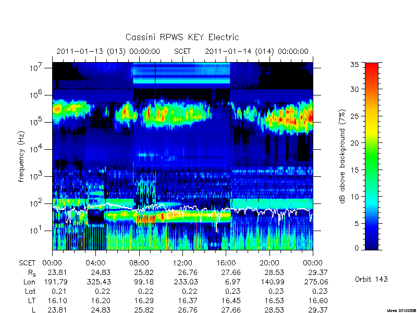Click the L row value '25.82'

[144, 310]
